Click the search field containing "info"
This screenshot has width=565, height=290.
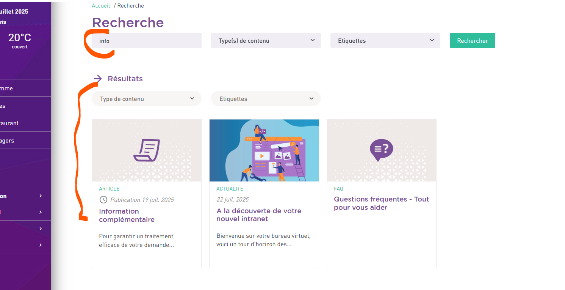coord(147,40)
